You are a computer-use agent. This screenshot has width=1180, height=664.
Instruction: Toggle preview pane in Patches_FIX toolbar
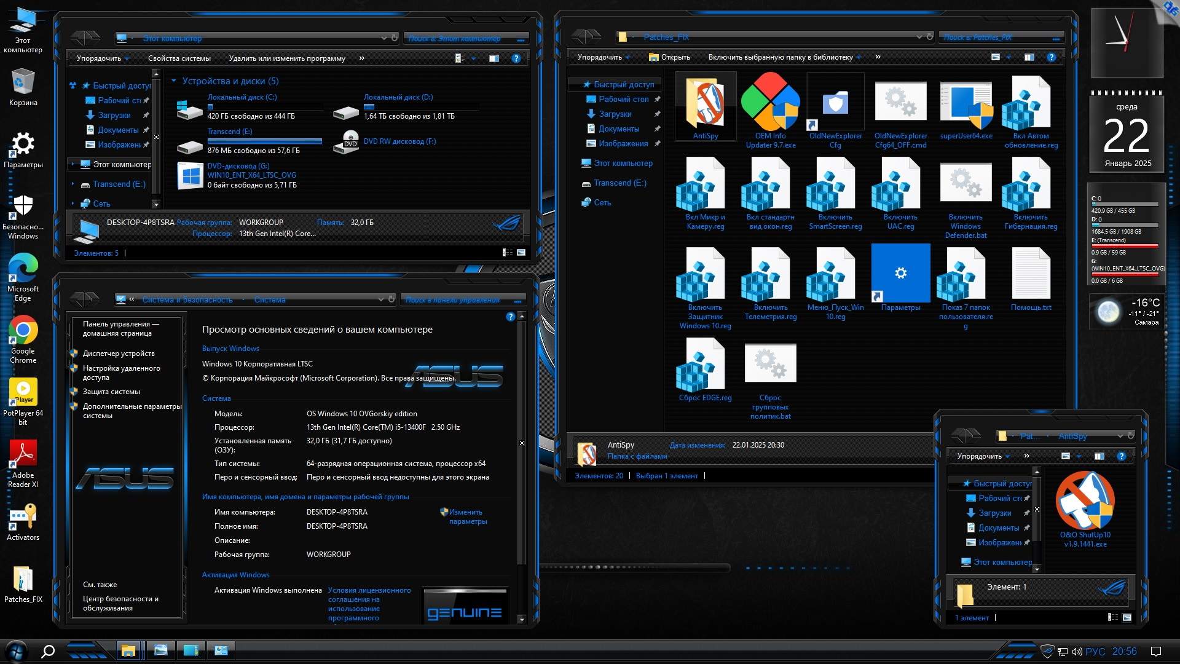1029,57
